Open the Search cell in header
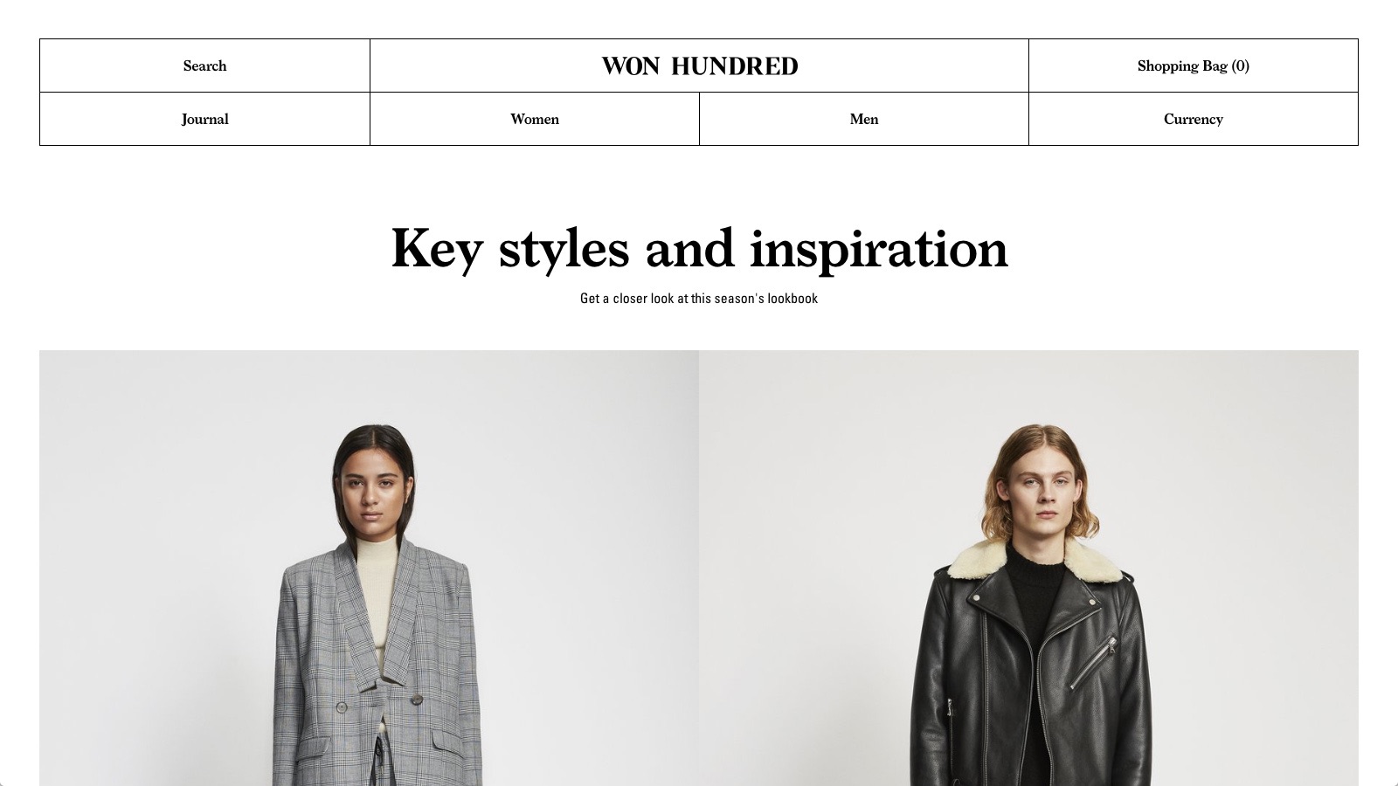Image resolution: width=1398 pixels, height=786 pixels. 204,65
